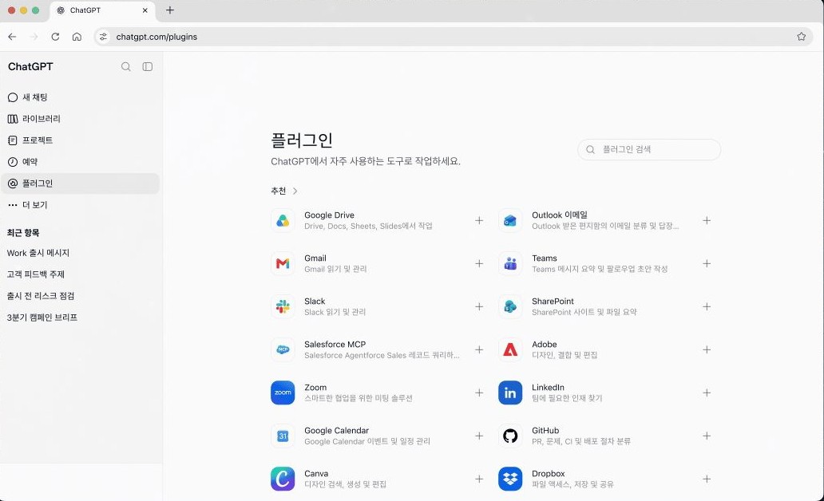Add the Teams plugin with plus
Screen dimensions: 824x501
(707, 263)
